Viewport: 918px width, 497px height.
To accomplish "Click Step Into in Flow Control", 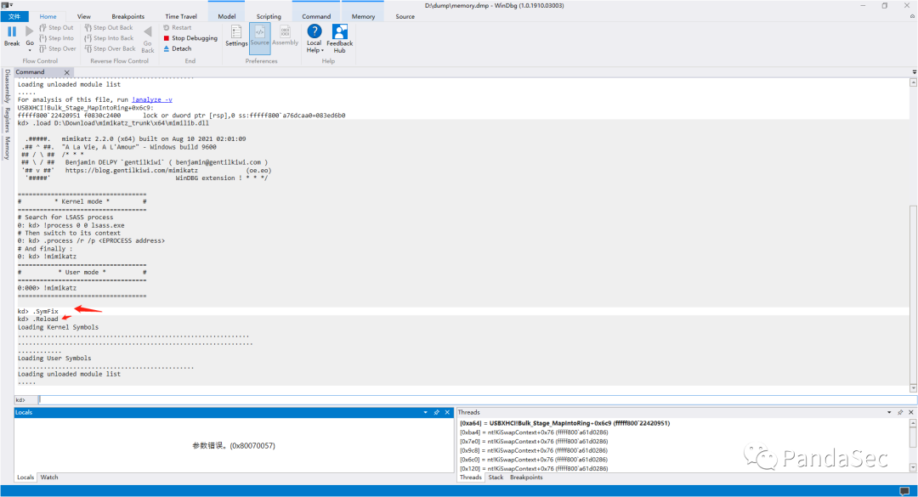I will pyautogui.click(x=56, y=38).
